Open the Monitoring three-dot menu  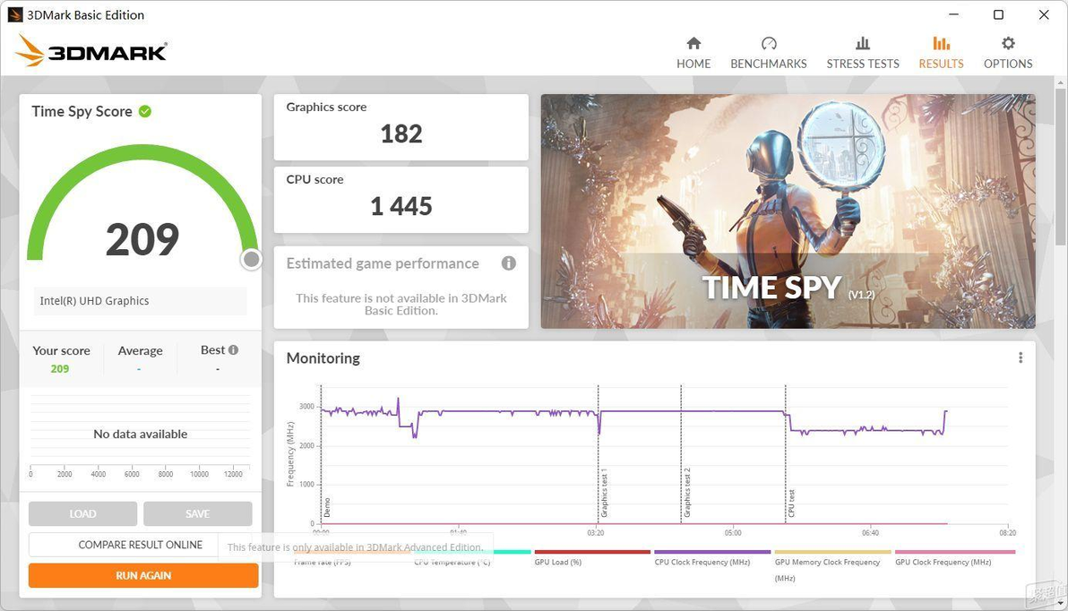pyautogui.click(x=1020, y=357)
